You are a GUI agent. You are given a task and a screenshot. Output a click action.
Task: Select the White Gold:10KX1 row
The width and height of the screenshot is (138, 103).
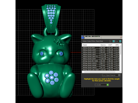[101, 63]
